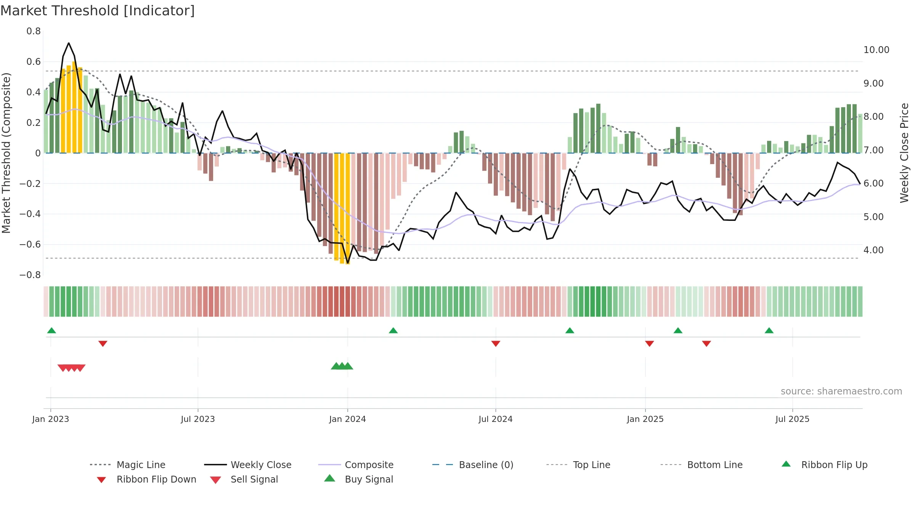Click the Jul 2024 x-axis label

[x=496, y=419]
